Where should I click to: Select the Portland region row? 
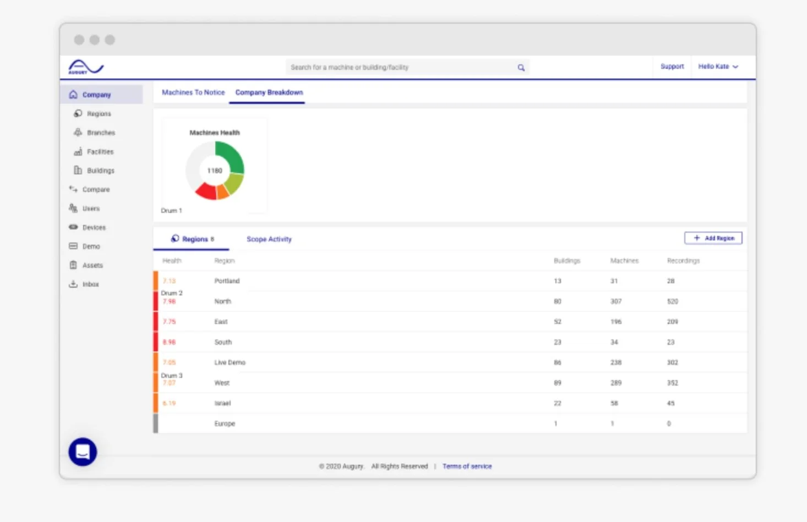[450, 281]
